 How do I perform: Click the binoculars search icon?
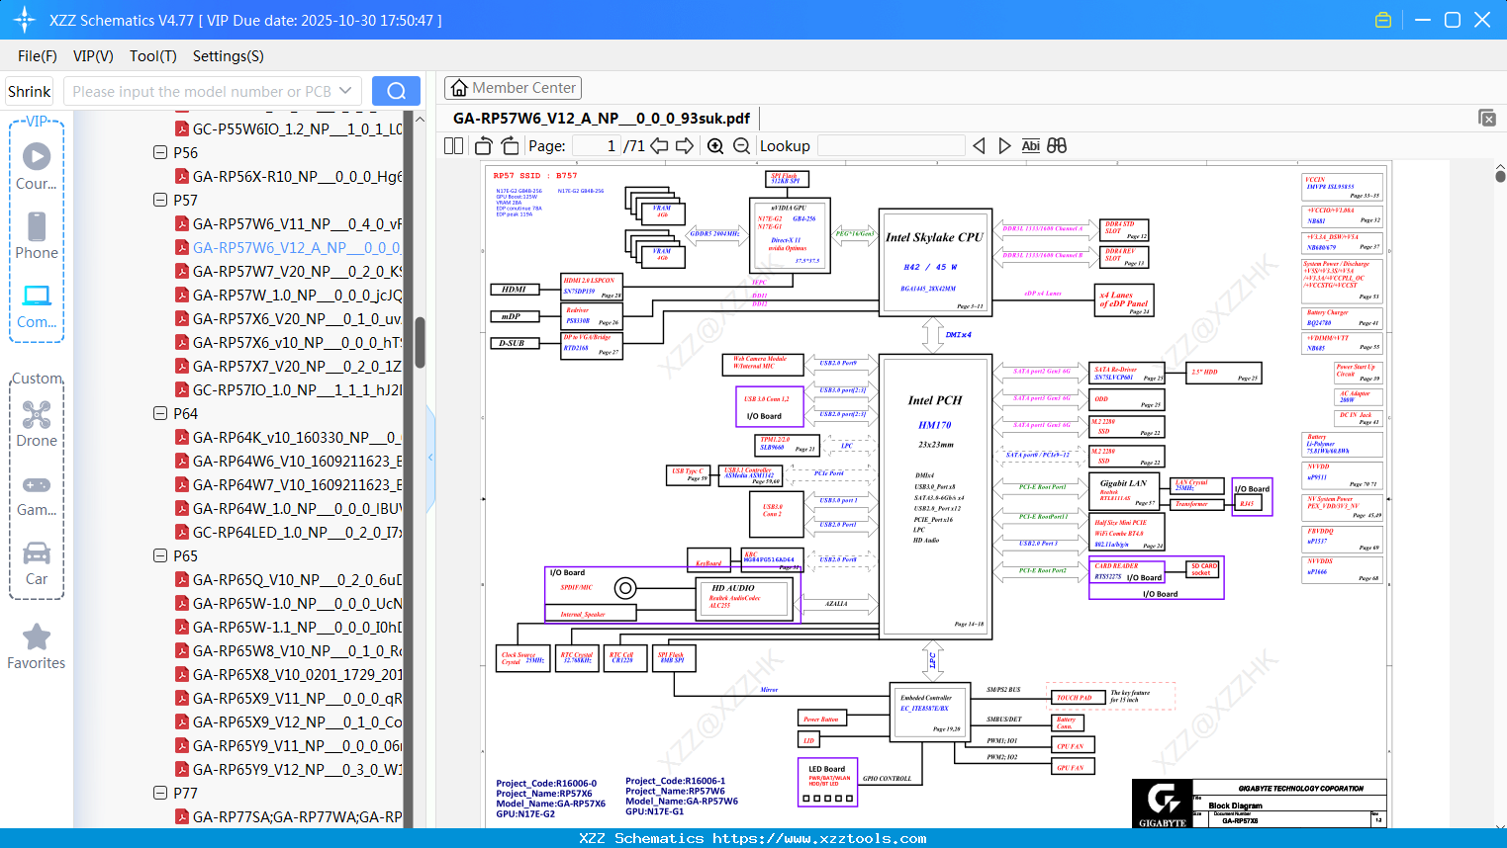pyautogui.click(x=1057, y=146)
